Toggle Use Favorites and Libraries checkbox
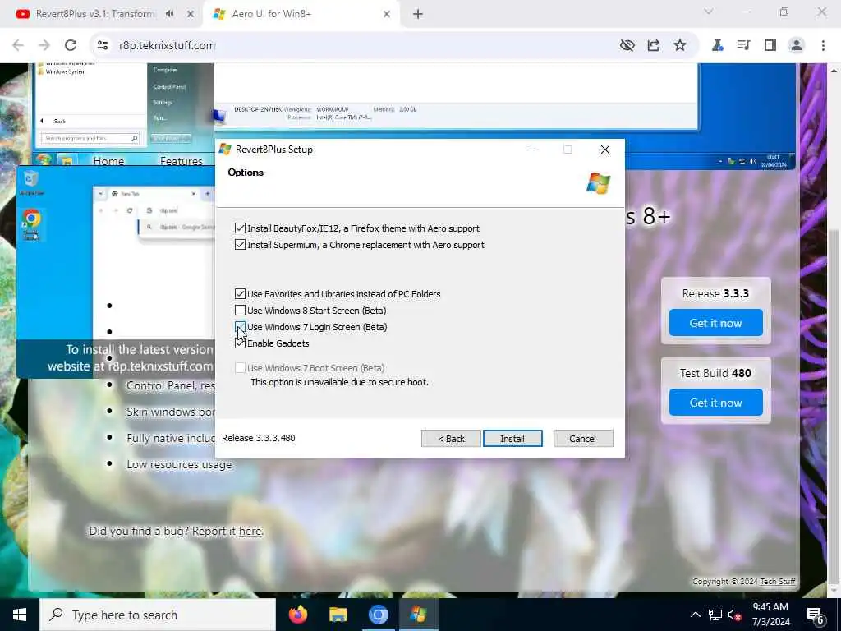This screenshot has height=631, width=841. (x=240, y=294)
